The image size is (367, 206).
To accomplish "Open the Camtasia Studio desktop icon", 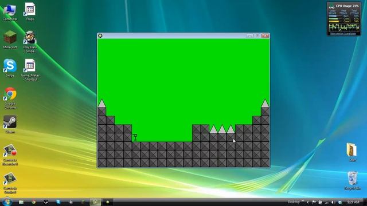I will (x=10, y=183).
